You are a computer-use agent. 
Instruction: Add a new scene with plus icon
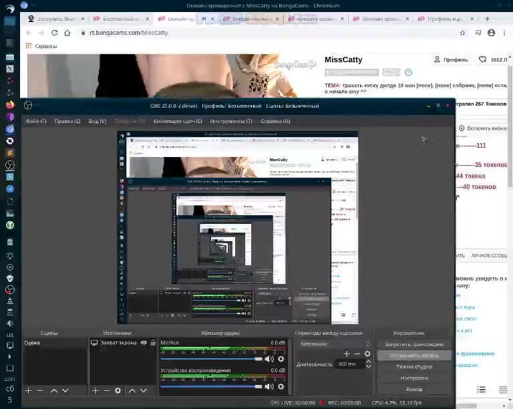pos(28,390)
